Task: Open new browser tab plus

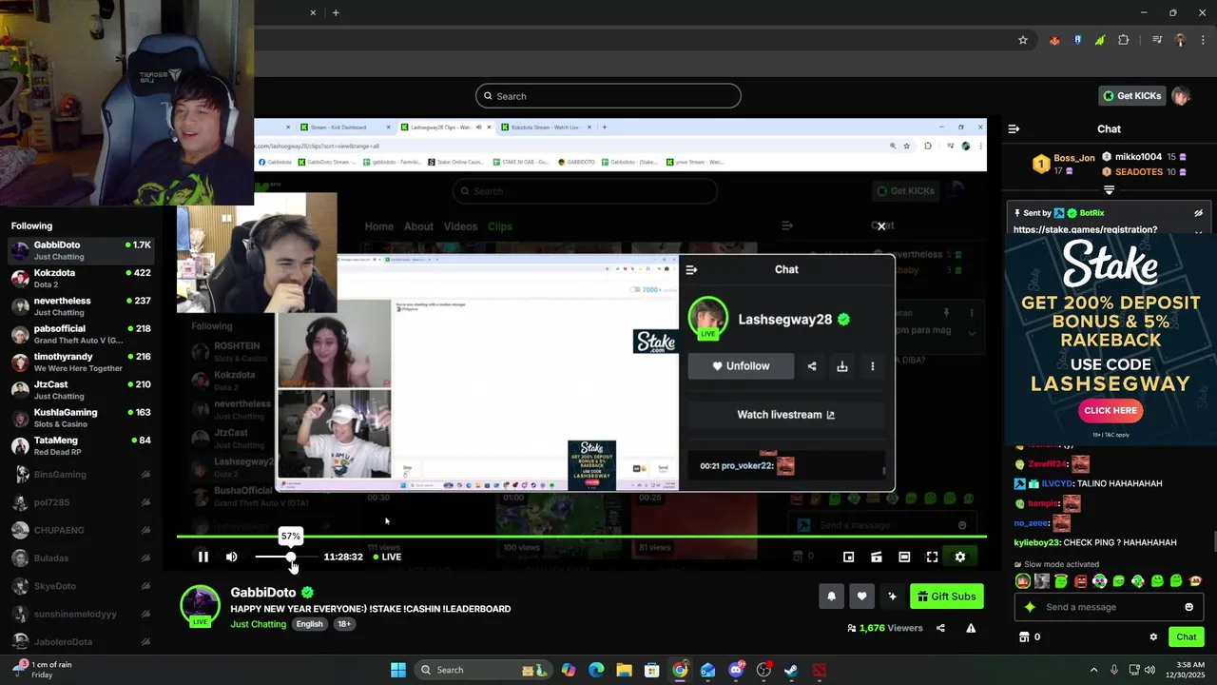Action: [x=336, y=12]
